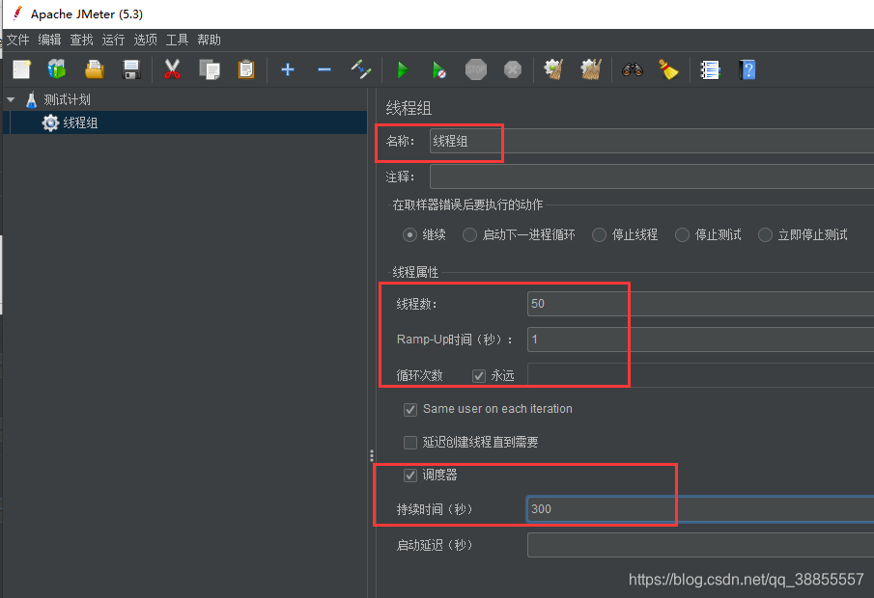Viewport: 874px width, 598px height.
Task: Click the grey STOP icon
Action: (476, 69)
